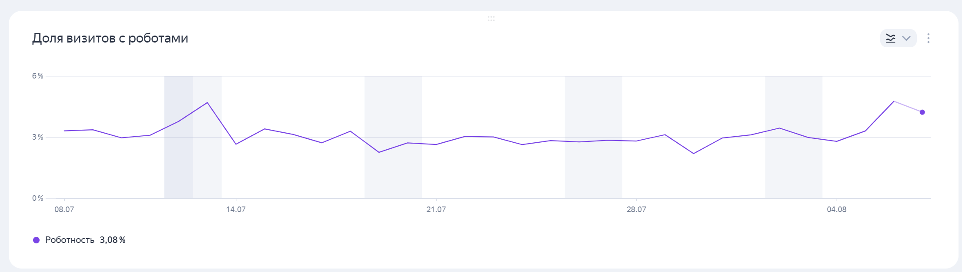Click the Роботность legend label

click(70, 240)
